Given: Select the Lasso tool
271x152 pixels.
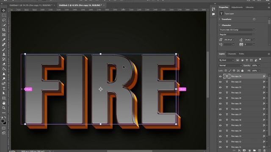Looking at the screenshot, I should 4,20.
